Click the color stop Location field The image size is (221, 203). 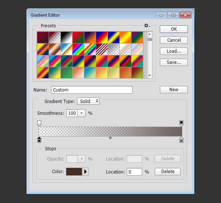[134, 172]
